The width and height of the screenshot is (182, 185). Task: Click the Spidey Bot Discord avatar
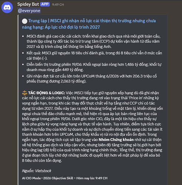pyautogui.click(x=7, y=7)
